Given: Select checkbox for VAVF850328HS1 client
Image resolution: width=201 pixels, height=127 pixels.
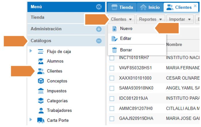Looking at the screenshot, I should [x=112, y=68].
